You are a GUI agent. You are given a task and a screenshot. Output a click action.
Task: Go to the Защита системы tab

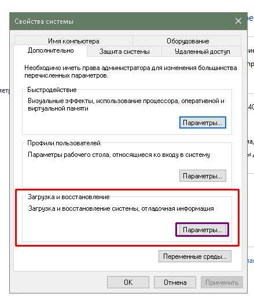pyautogui.click(x=124, y=52)
